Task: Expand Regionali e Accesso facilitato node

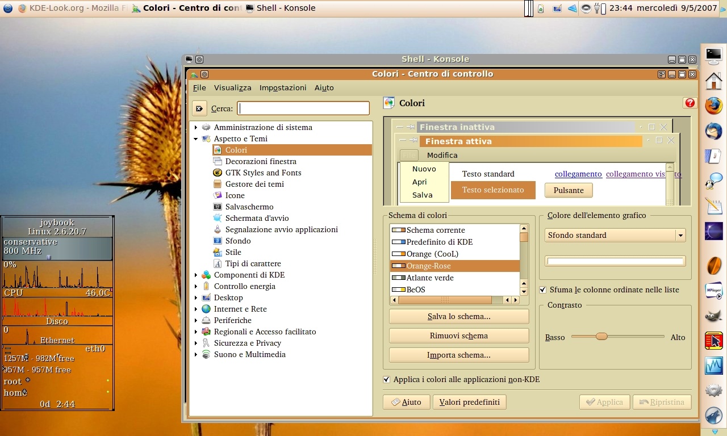Action: [196, 332]
